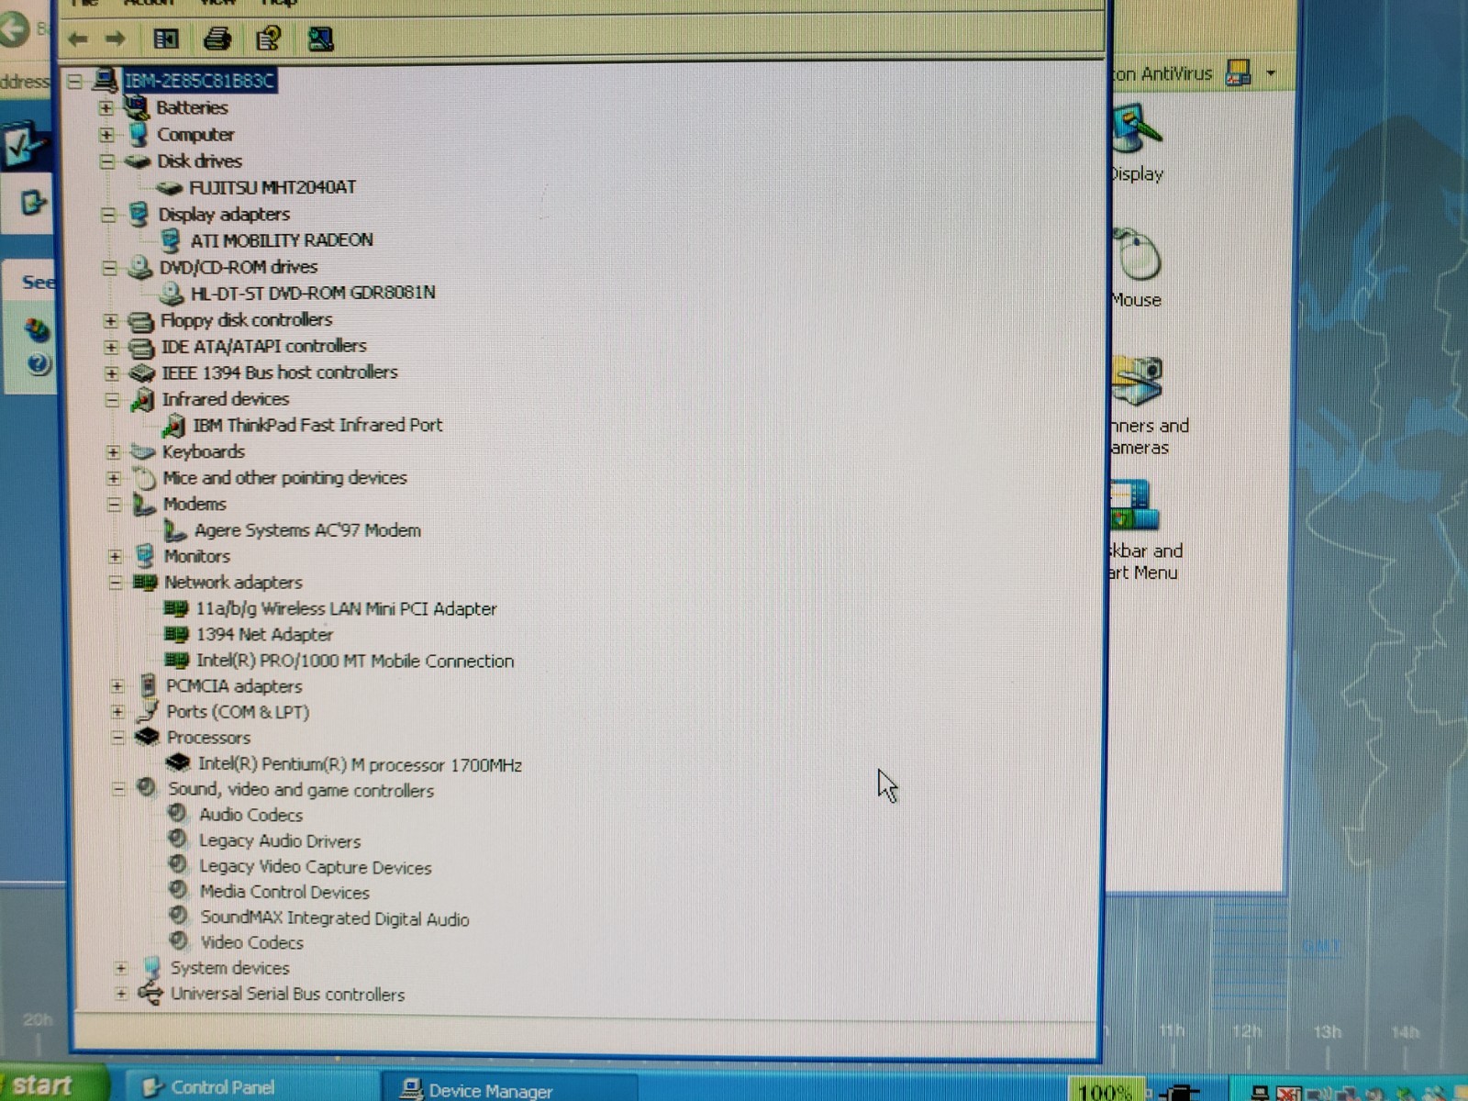Select the FUJITSU MHT2040AT disk drive

point(272,187)
